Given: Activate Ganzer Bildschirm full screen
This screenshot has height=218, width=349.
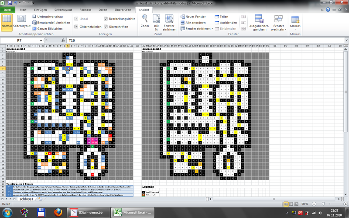Looking at the screenshot, I should click(48, 29).
